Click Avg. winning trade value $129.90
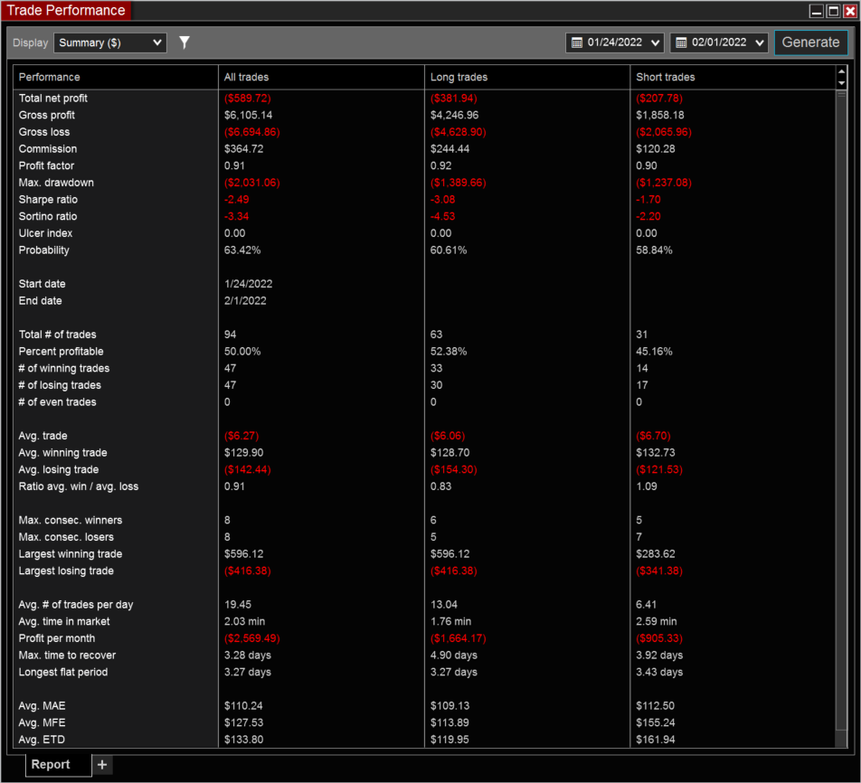Image resolution: width=861 pixels, height=783 pixels. point(244,453)
